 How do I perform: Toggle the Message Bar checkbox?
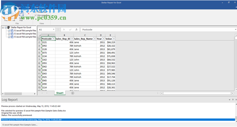tap(36, 15)
